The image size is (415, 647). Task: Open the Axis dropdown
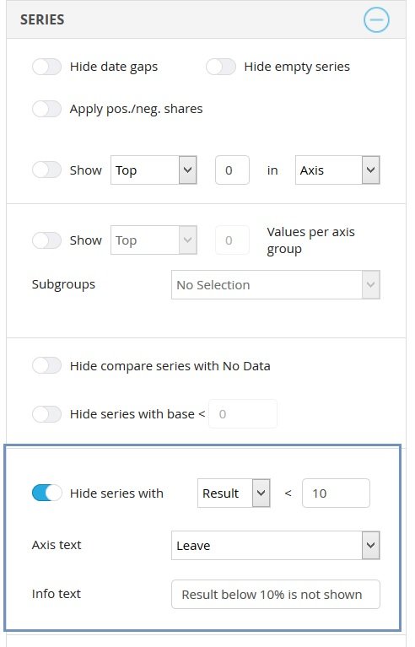tap(337, 170)
